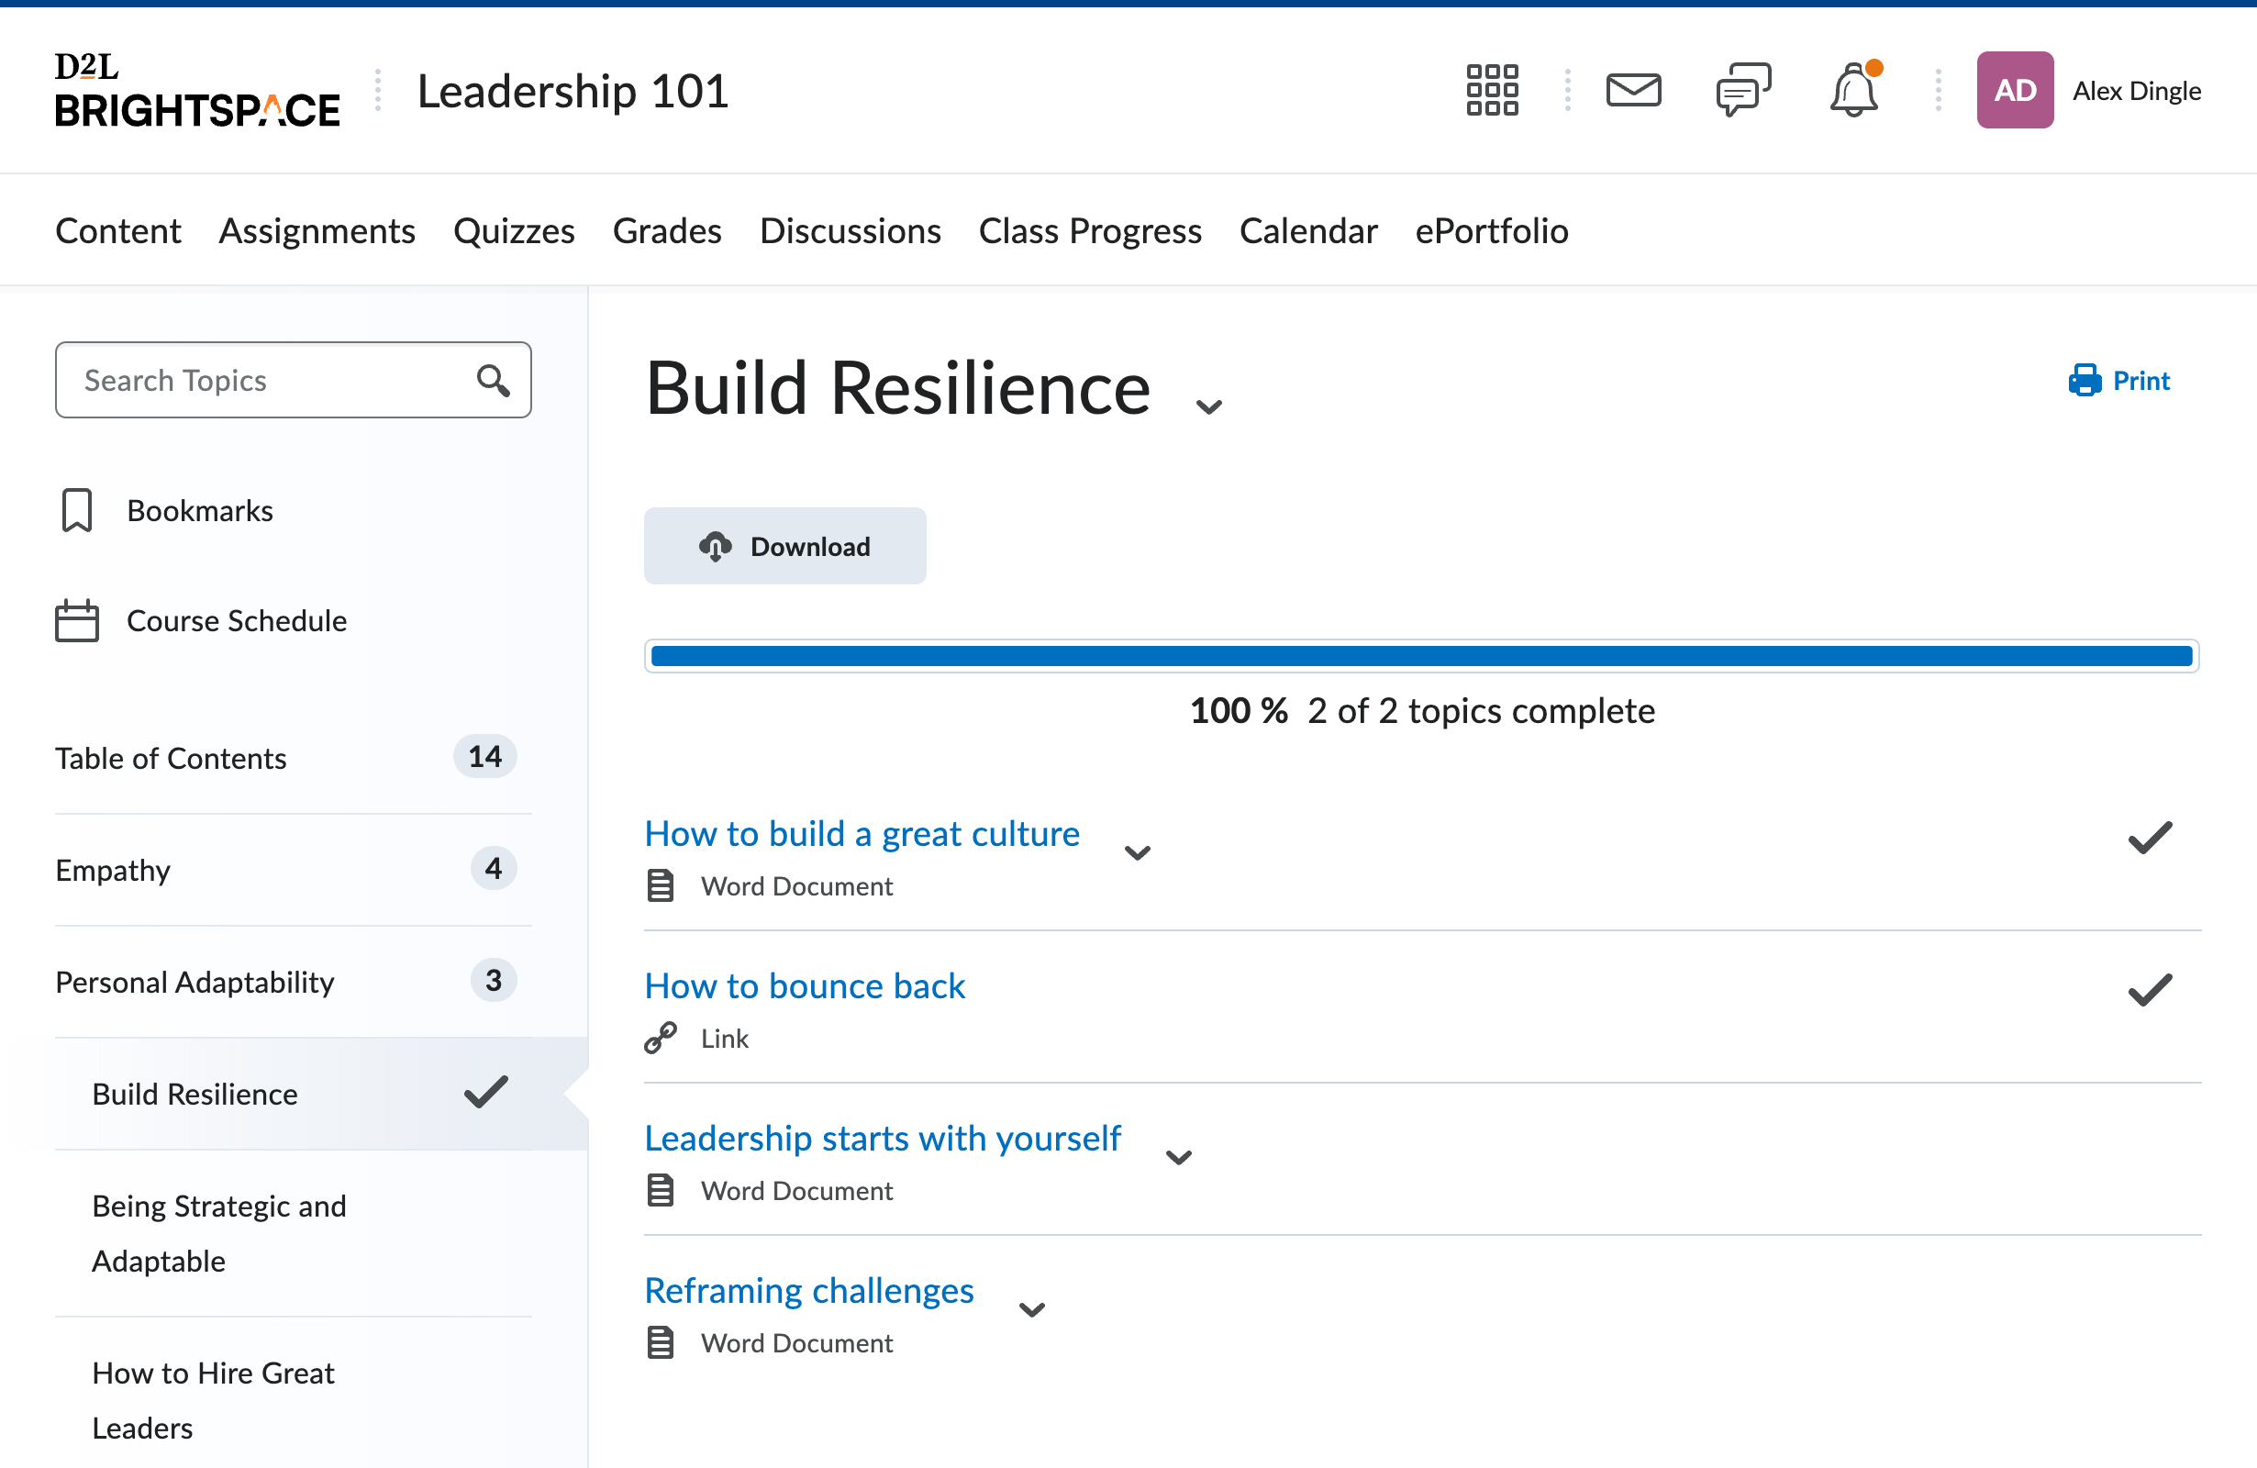Click the AD user avatar

coord(2014,90)
